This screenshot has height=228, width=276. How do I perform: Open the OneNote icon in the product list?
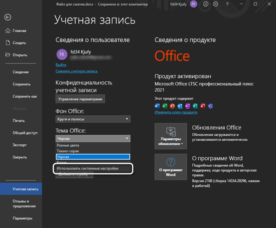[x=187, y=106]
